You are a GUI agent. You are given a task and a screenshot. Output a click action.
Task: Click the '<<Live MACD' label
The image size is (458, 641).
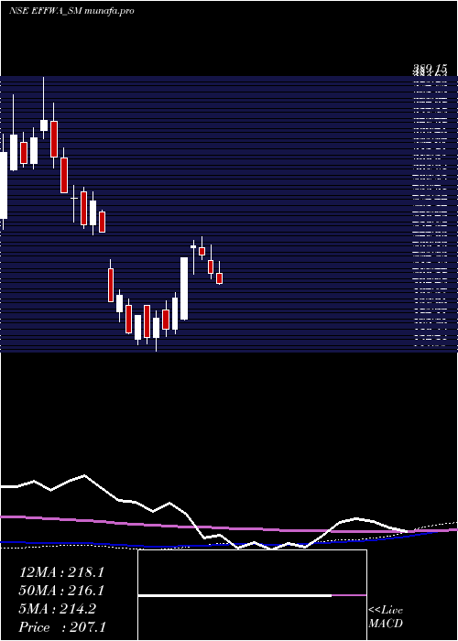tap(386, 616)
